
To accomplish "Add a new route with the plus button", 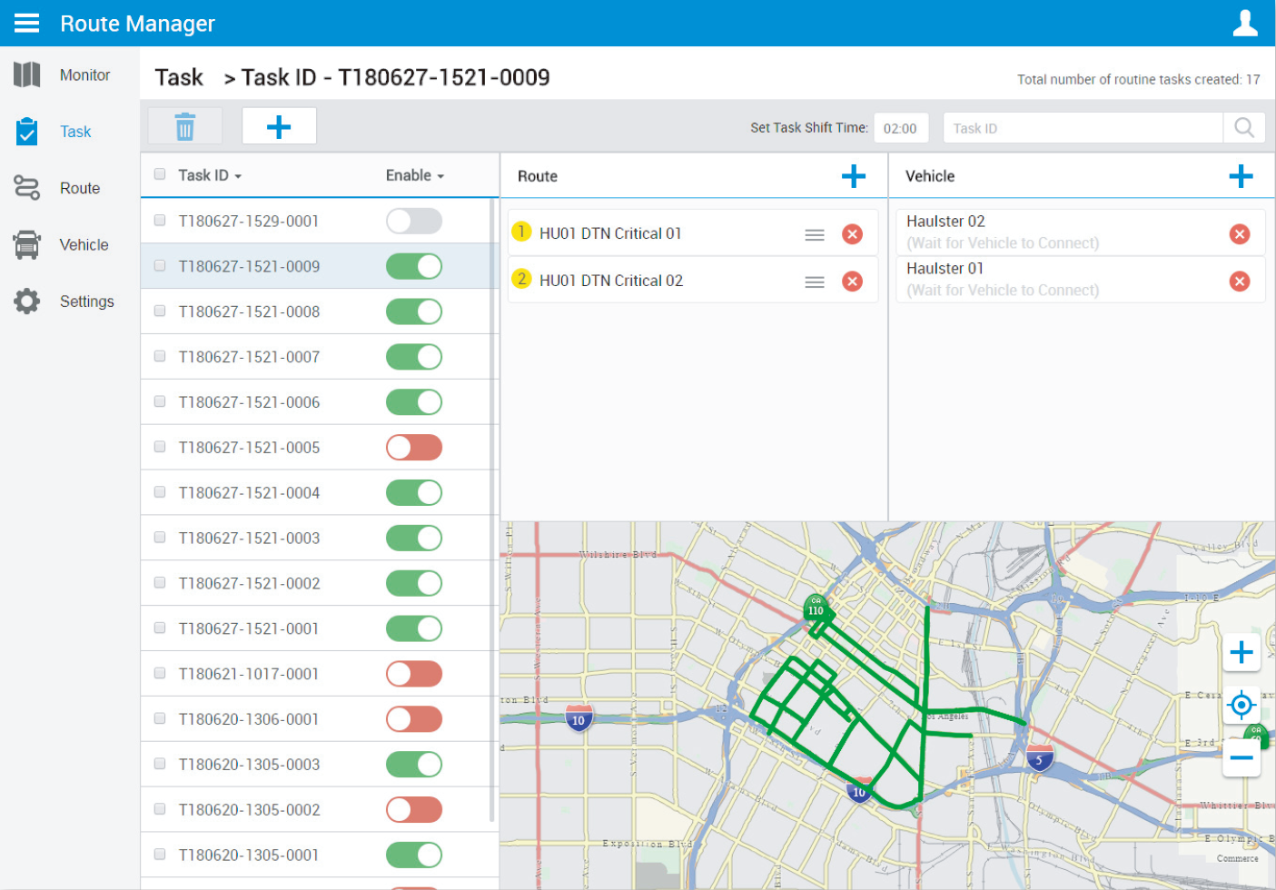I will [854, 176].
